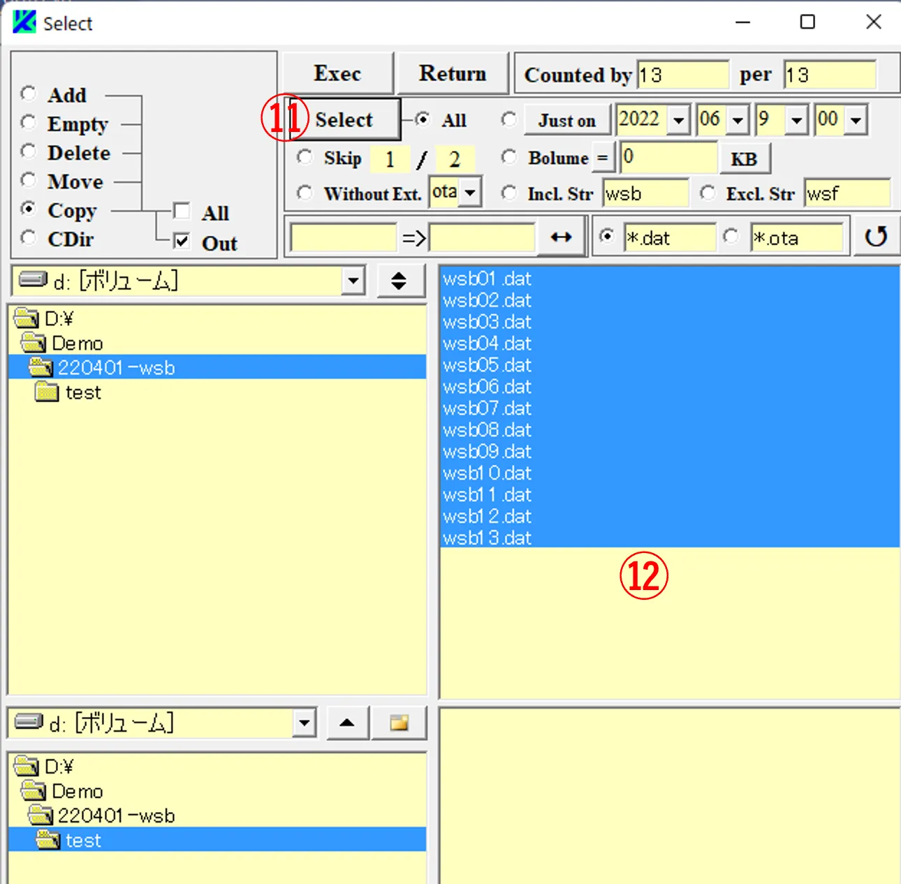Click the Return button
The image size is (901, 884).
pyautogui.click(x=453, y=73)
